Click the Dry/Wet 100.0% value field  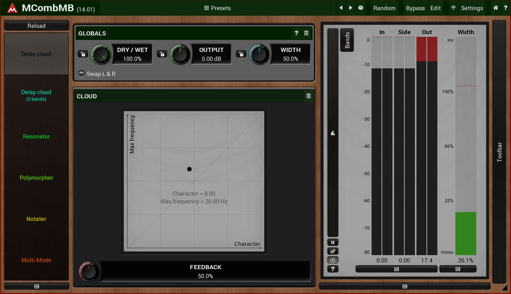coord(132,54)
